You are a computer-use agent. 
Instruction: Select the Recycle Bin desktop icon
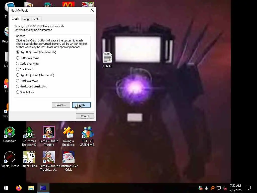point(6,35)
